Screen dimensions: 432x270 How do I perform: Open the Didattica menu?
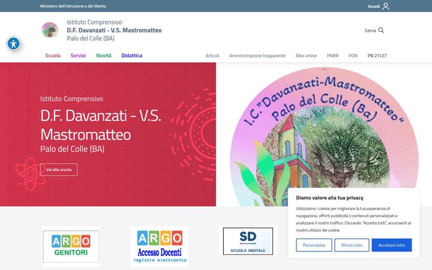[x=131, y=56]
